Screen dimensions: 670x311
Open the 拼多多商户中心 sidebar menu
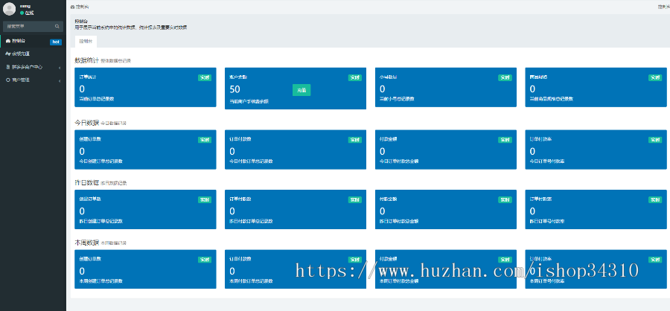(33, 67)
